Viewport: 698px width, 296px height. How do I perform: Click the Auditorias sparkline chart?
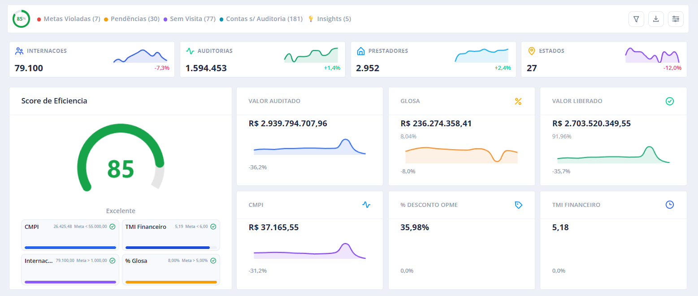[311, 55]
